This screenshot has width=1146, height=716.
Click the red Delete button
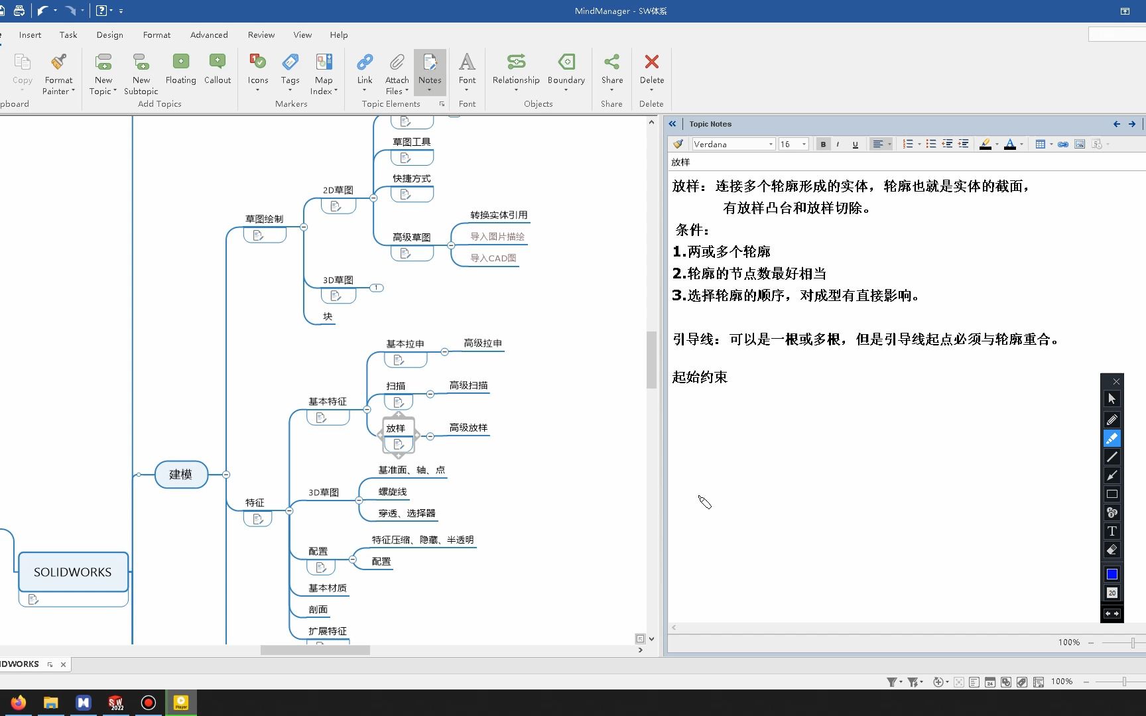[x=651, y=72]
